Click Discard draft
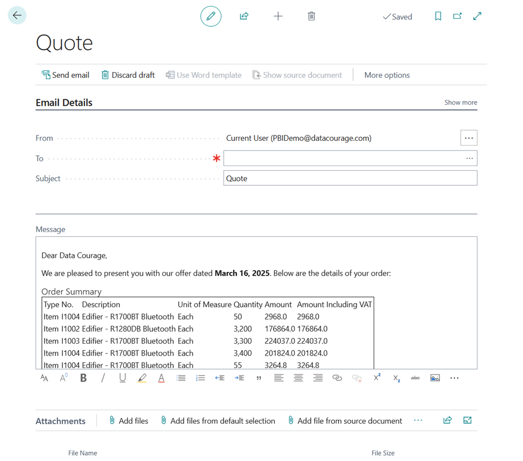 tap(128, 75)
